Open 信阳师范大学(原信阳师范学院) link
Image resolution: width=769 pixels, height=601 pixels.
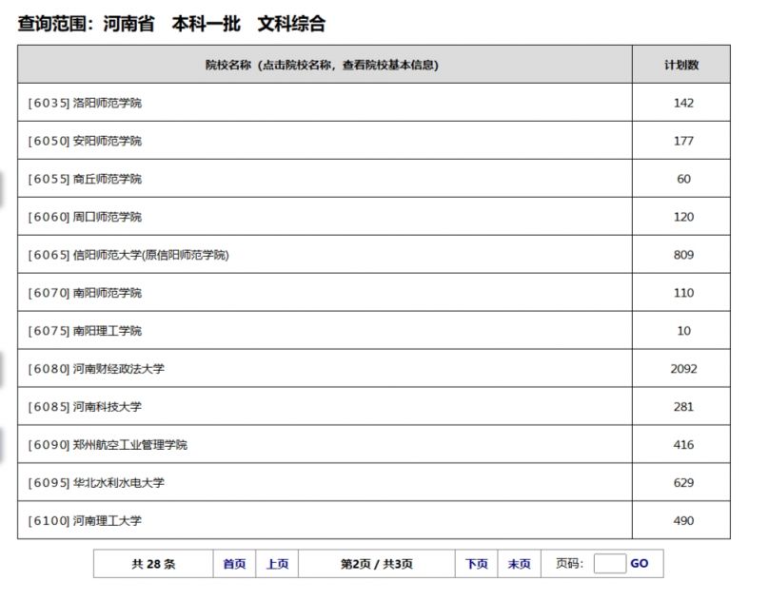(x=150, y=255)
